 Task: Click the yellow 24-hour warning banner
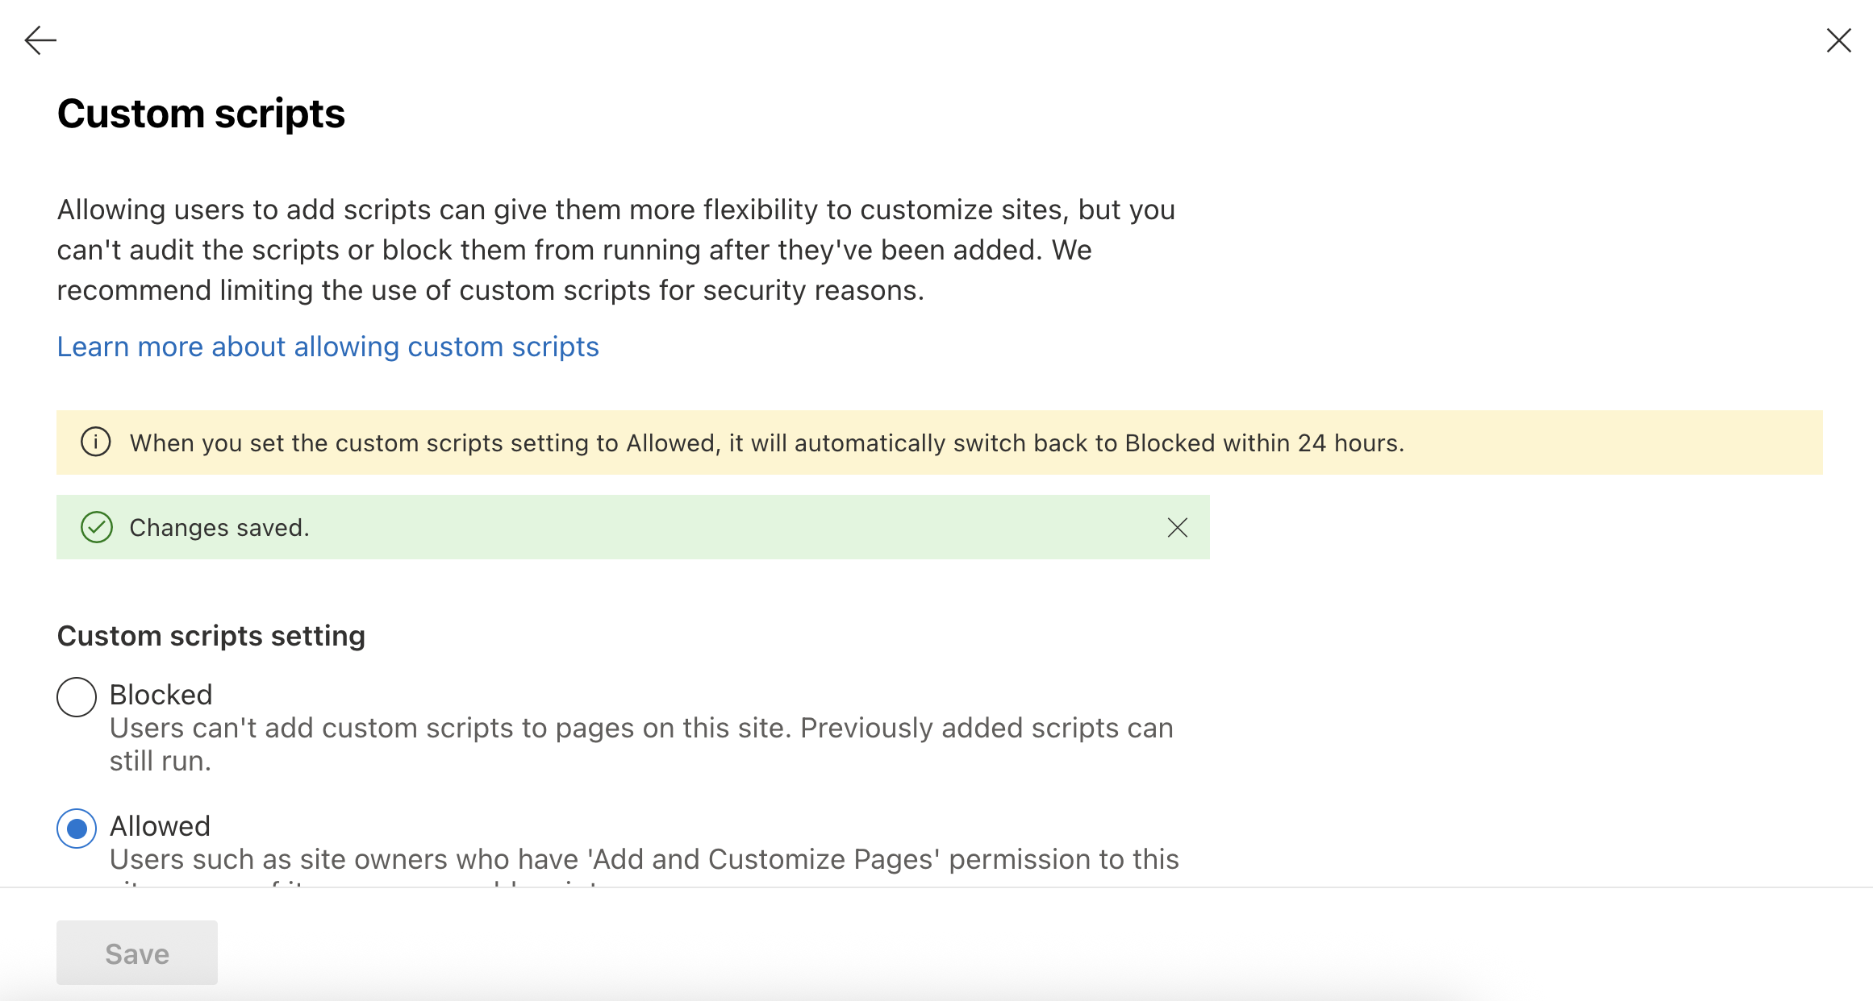click(766, 442)
